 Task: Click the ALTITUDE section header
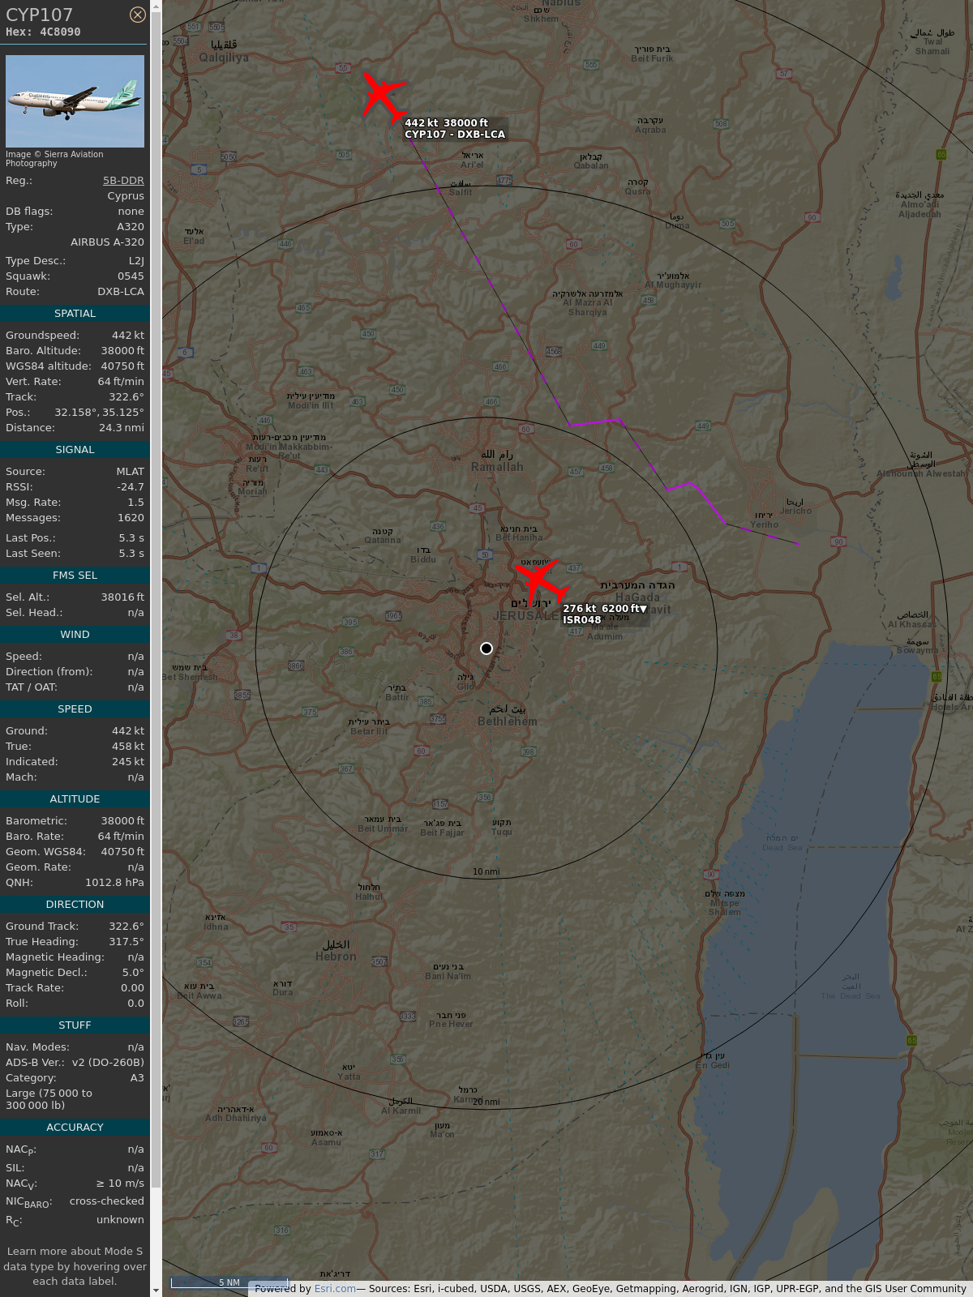[x=75, y=799]
